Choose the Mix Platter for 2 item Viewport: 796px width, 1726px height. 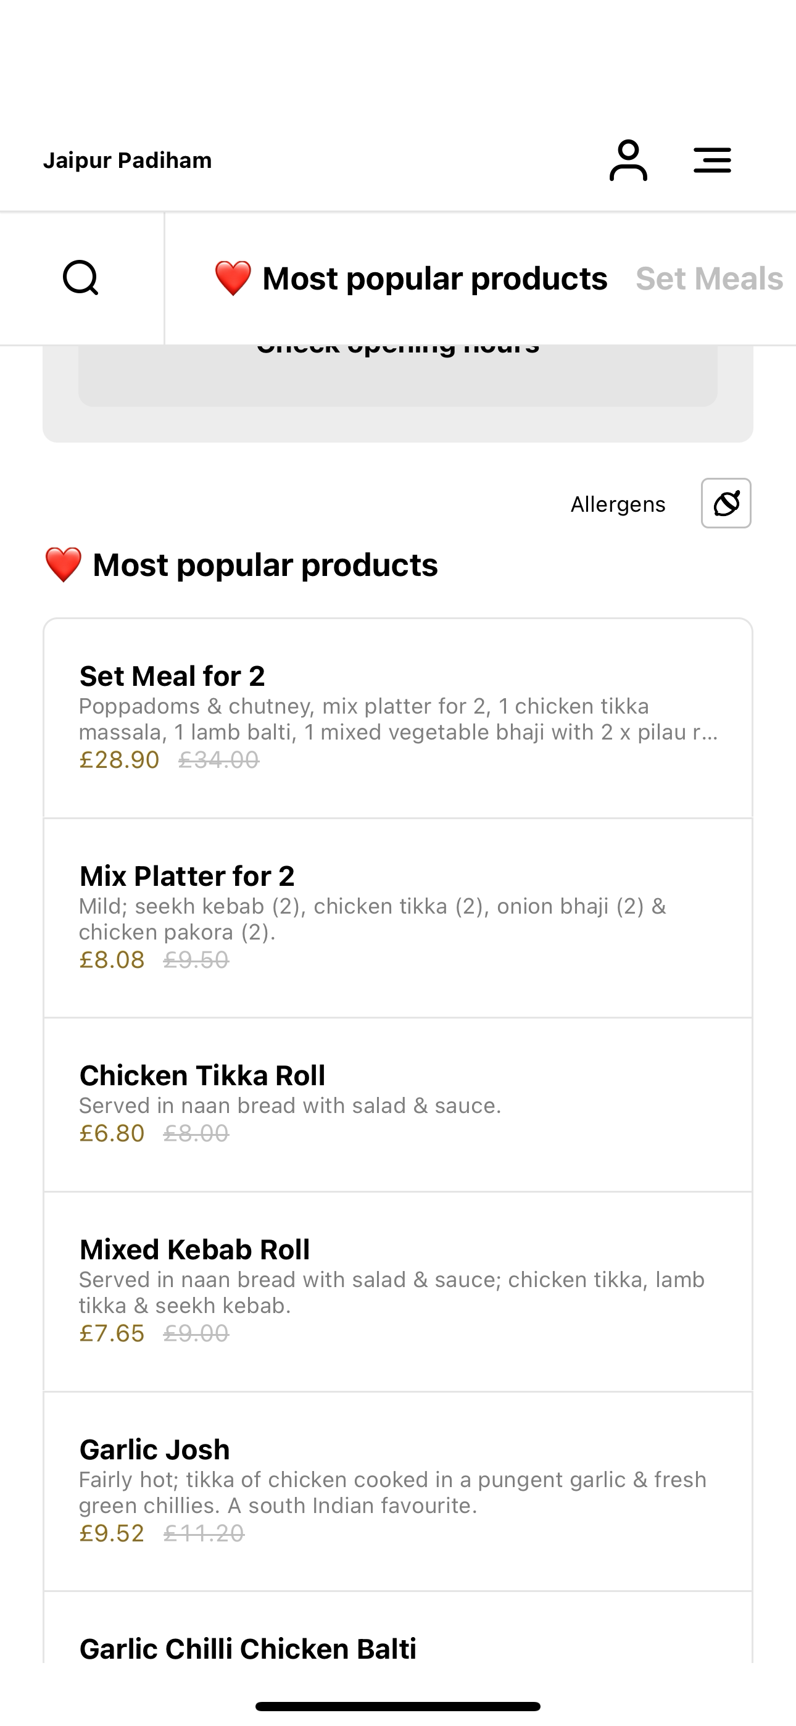point(398,918)
